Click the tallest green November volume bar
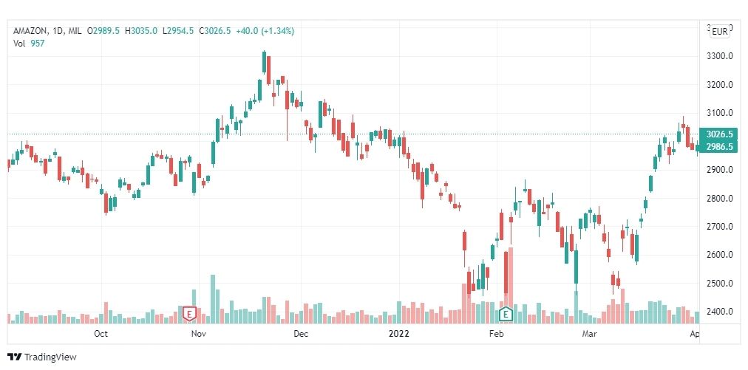The height and width of the screenshot is (370, 748). (x=213, y=299)
